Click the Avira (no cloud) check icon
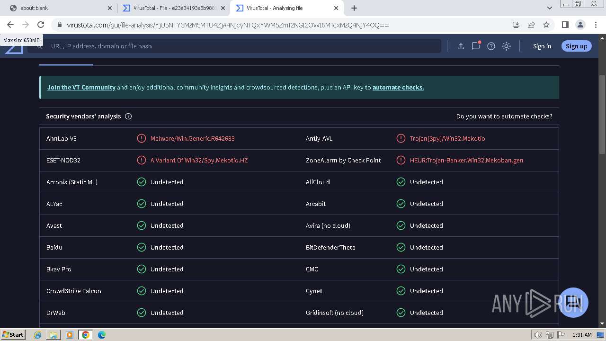Image resolution: width=606 pixels, height=341 pixels. pyautogui.click(x=401, y=225)
